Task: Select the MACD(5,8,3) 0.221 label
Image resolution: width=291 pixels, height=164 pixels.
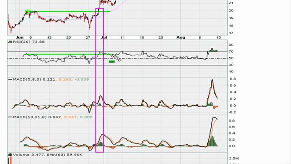Action: pos(34,79)
